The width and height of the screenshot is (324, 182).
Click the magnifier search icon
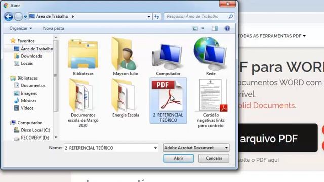tap(231, 17)
